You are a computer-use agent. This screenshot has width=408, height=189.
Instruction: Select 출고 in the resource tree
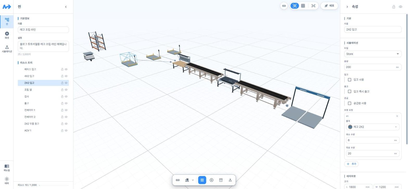tap(43, 103)
